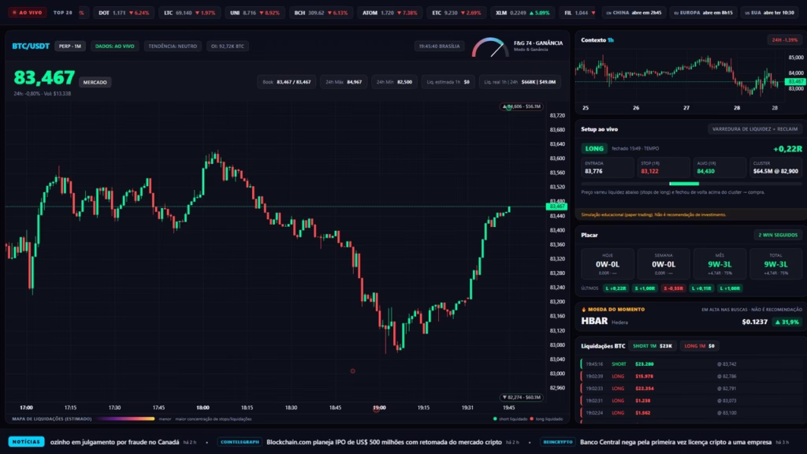Click the 2 WIN SEGUIDOS badge

click(778, 235)
